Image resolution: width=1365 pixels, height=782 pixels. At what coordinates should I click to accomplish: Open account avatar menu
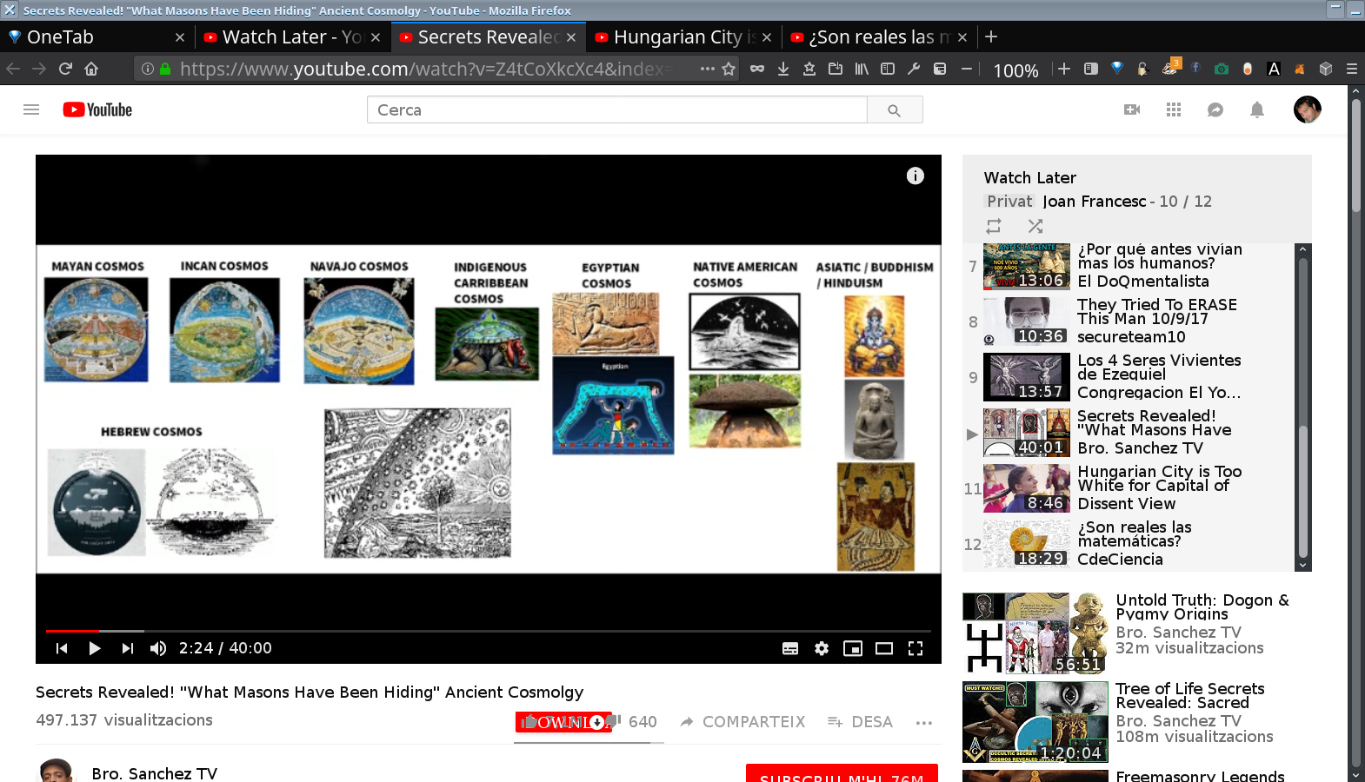click(x=1307, y=109)
